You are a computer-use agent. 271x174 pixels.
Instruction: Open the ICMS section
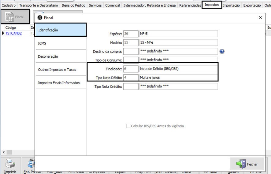coord(61,43)
